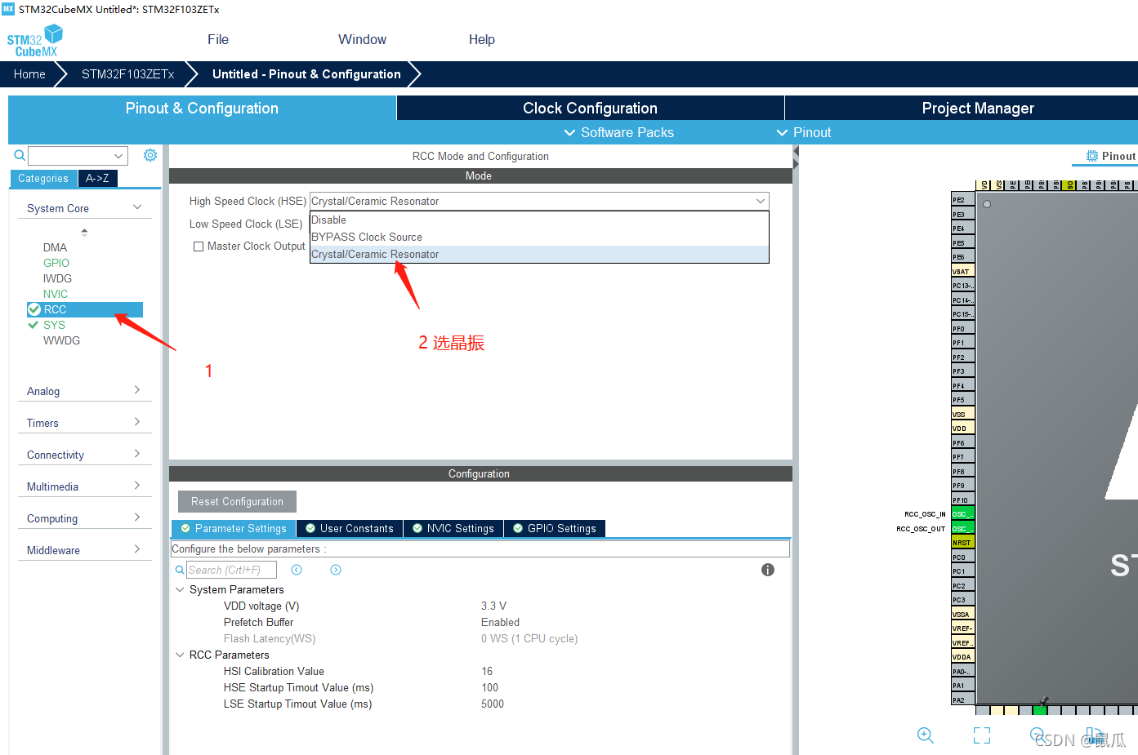This screenshot has width=1138, height=755.
Task: Click the search icon beside parameter search box
Action: coord(180,570)
